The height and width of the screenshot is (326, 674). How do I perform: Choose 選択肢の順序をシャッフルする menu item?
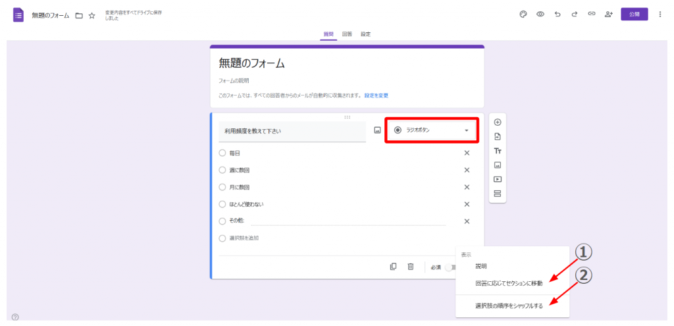point(509,306)
